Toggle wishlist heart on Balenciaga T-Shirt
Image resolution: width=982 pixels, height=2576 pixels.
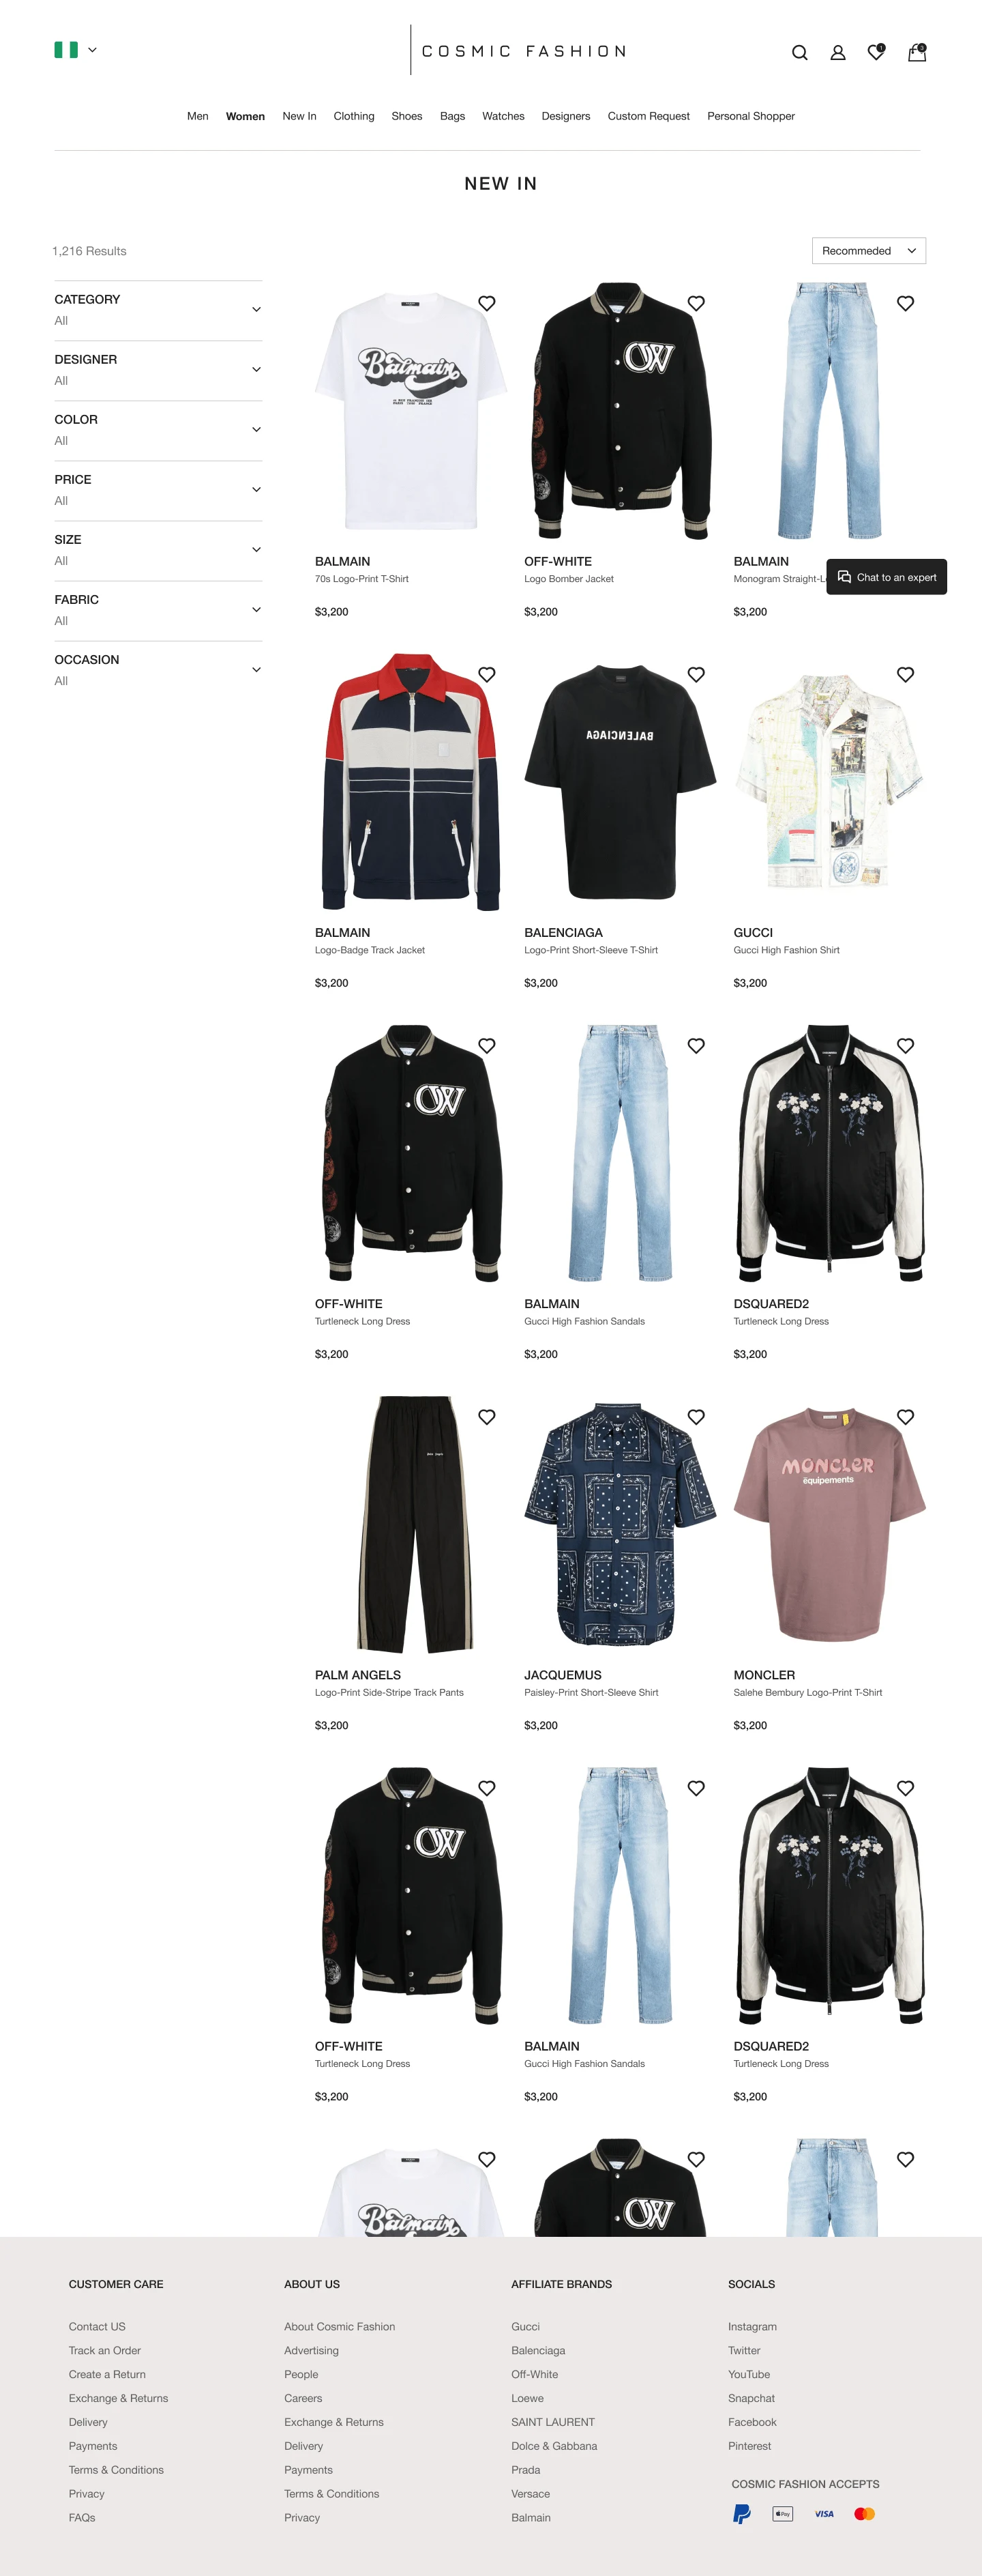click(696, 674)
